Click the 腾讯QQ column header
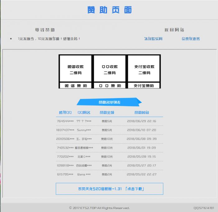This screenshot has height=212, width=218. tap(65, 112)
